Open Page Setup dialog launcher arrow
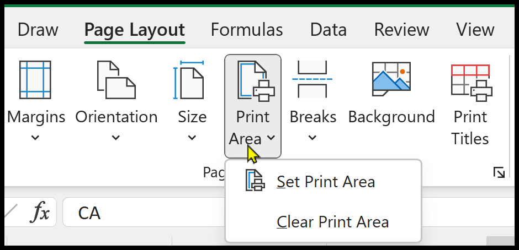 point(499,172)
